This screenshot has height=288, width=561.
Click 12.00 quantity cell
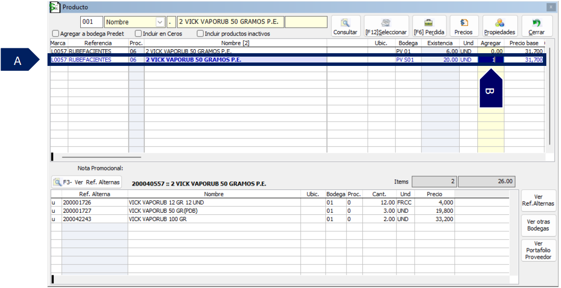click(379, 203)
